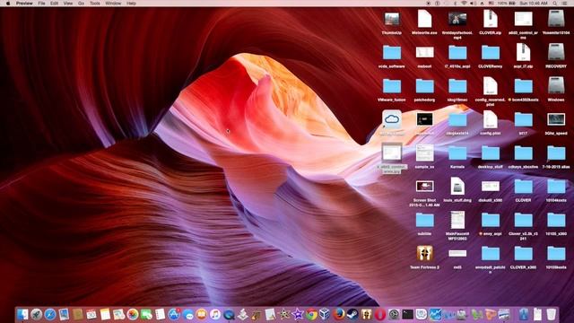Select the VMware_fusion folder
Image resolution: width=574 pixels, height=323 pixels.
(392, 86)
